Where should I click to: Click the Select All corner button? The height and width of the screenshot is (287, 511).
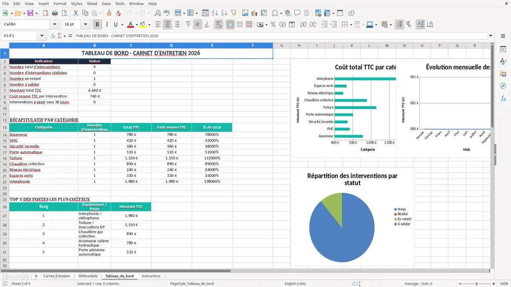5,45
